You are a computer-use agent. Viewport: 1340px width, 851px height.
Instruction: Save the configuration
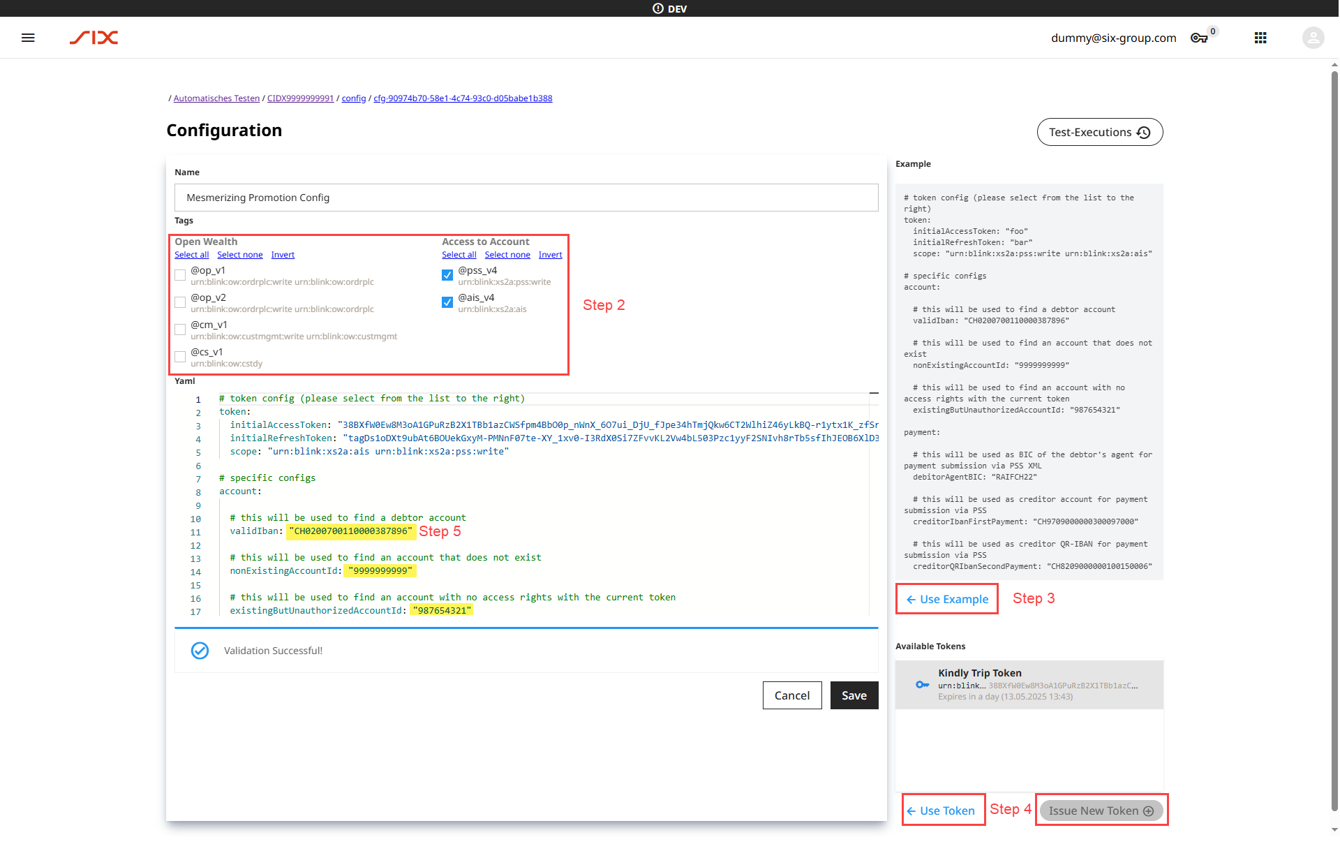tap(854, 695)
